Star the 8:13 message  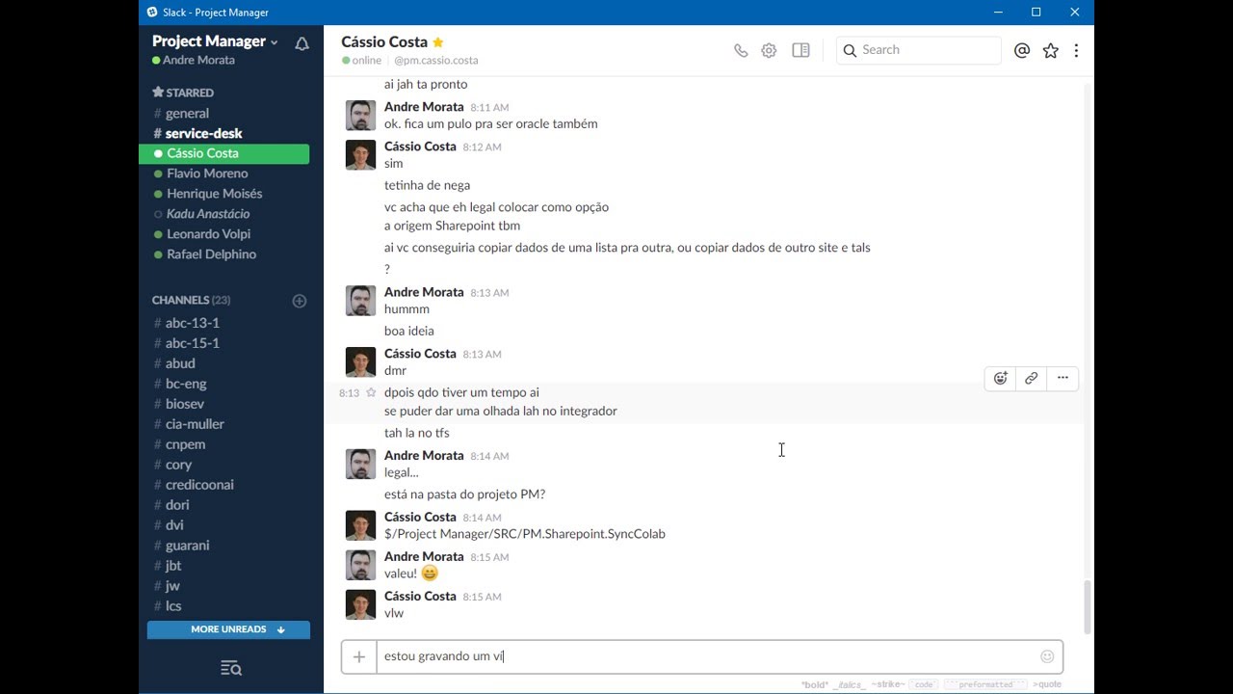click(371, 393)
